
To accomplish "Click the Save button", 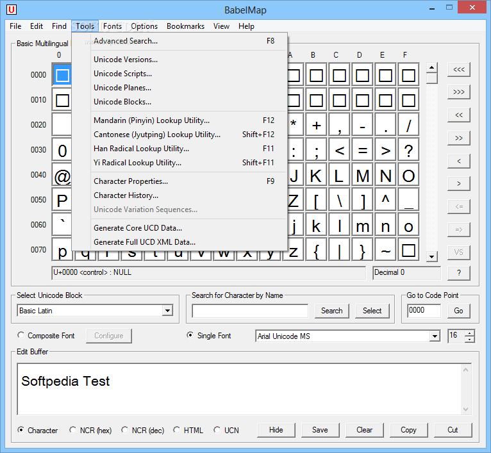I will [320, 430].
